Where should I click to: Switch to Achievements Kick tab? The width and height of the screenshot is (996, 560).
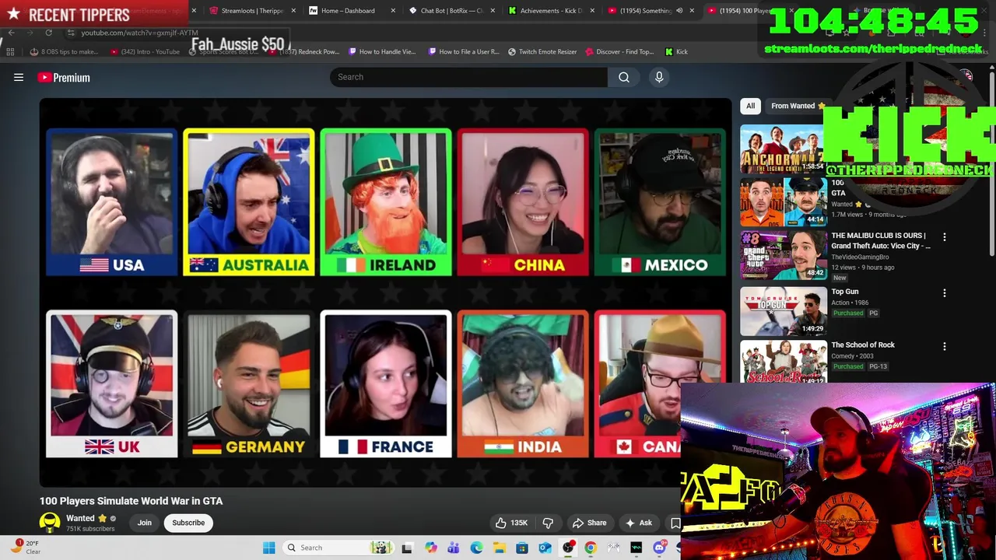(x=550, y=11)
